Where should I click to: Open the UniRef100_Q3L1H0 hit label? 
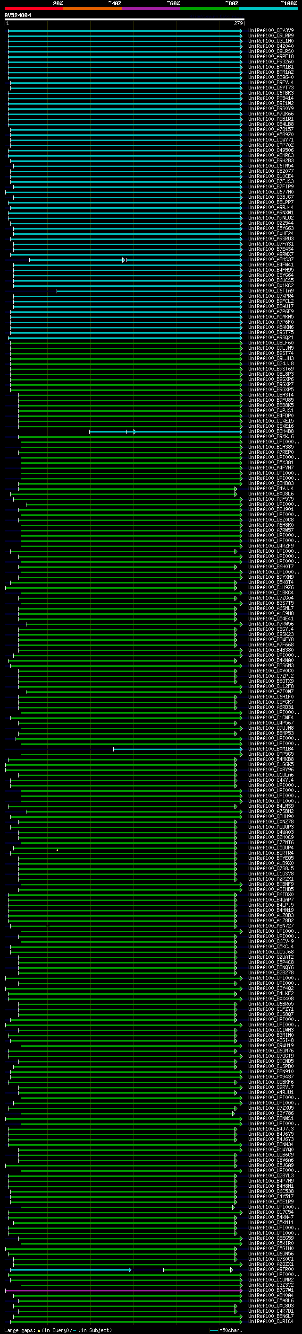pos(271,41)
